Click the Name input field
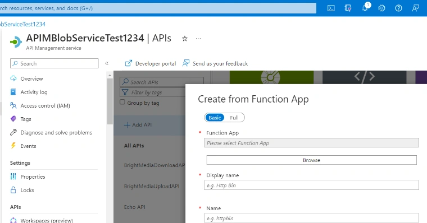427x223 pixels. click(x=311, y=218)
